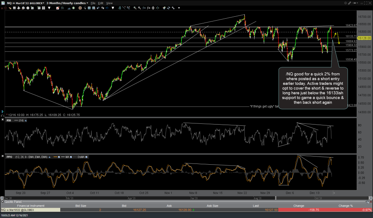Click the green circle icon in toolbar
The height and width of the screenshot is (218, 373).
point(73,8)
